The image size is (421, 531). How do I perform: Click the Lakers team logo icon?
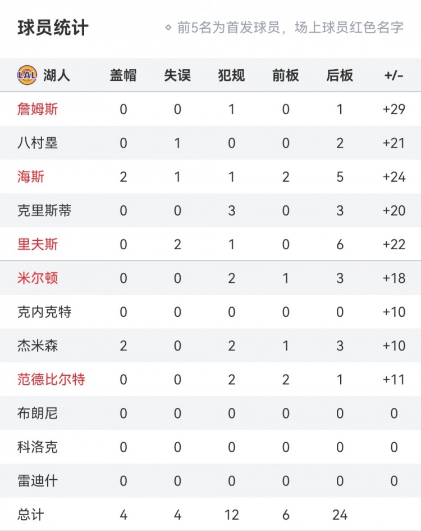tap(27, 75)
